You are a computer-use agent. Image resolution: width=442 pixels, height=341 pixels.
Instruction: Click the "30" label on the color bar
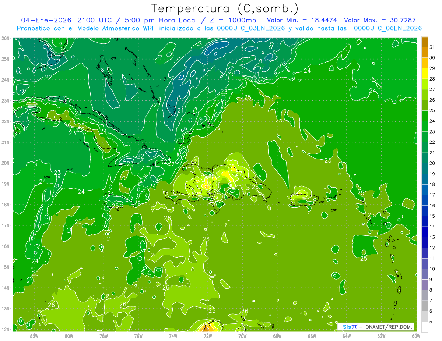point(432,58)
